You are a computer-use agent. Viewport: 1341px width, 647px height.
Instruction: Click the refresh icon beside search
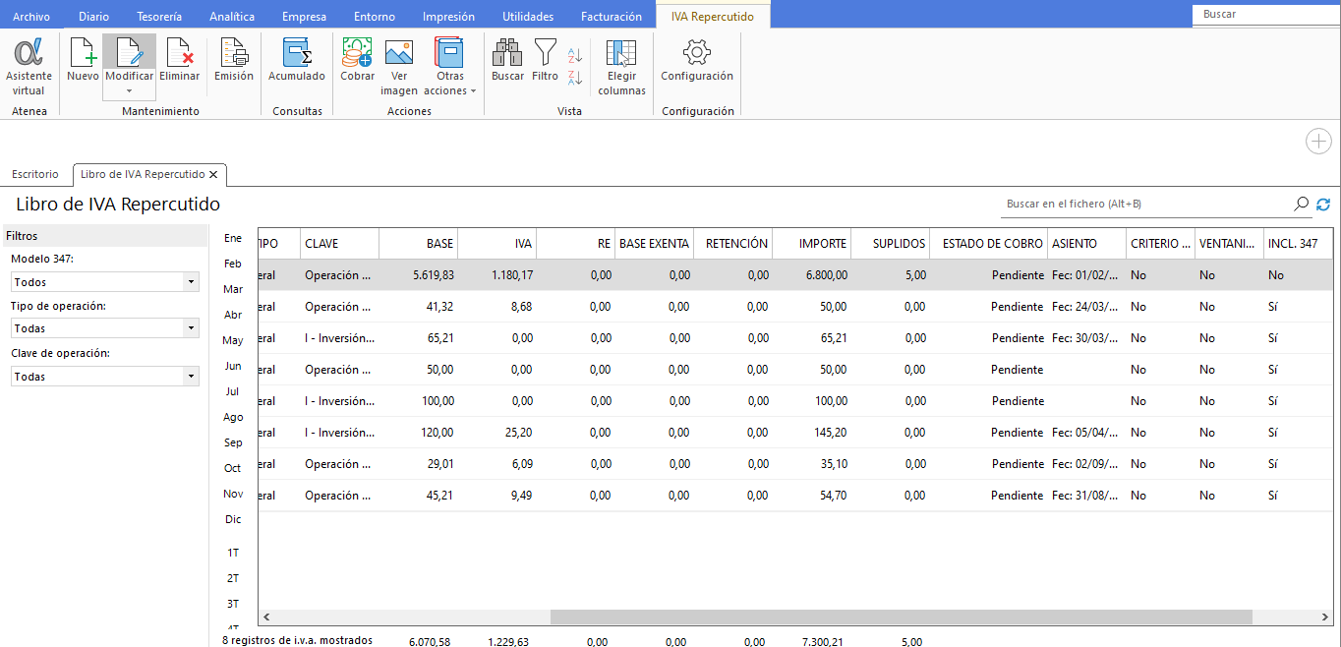[x=1323, y=204]
